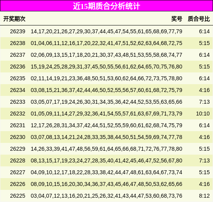
Task: Click draw period 26226
Action: [x=18, y=184]
